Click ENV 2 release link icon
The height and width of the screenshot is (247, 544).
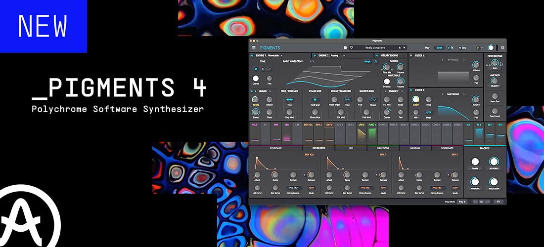click(x=377, y=174)
